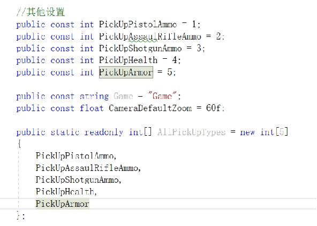Select PickUpPistolAmmo in its const declaration
The image size is (317, 226).
coord(138,25)
